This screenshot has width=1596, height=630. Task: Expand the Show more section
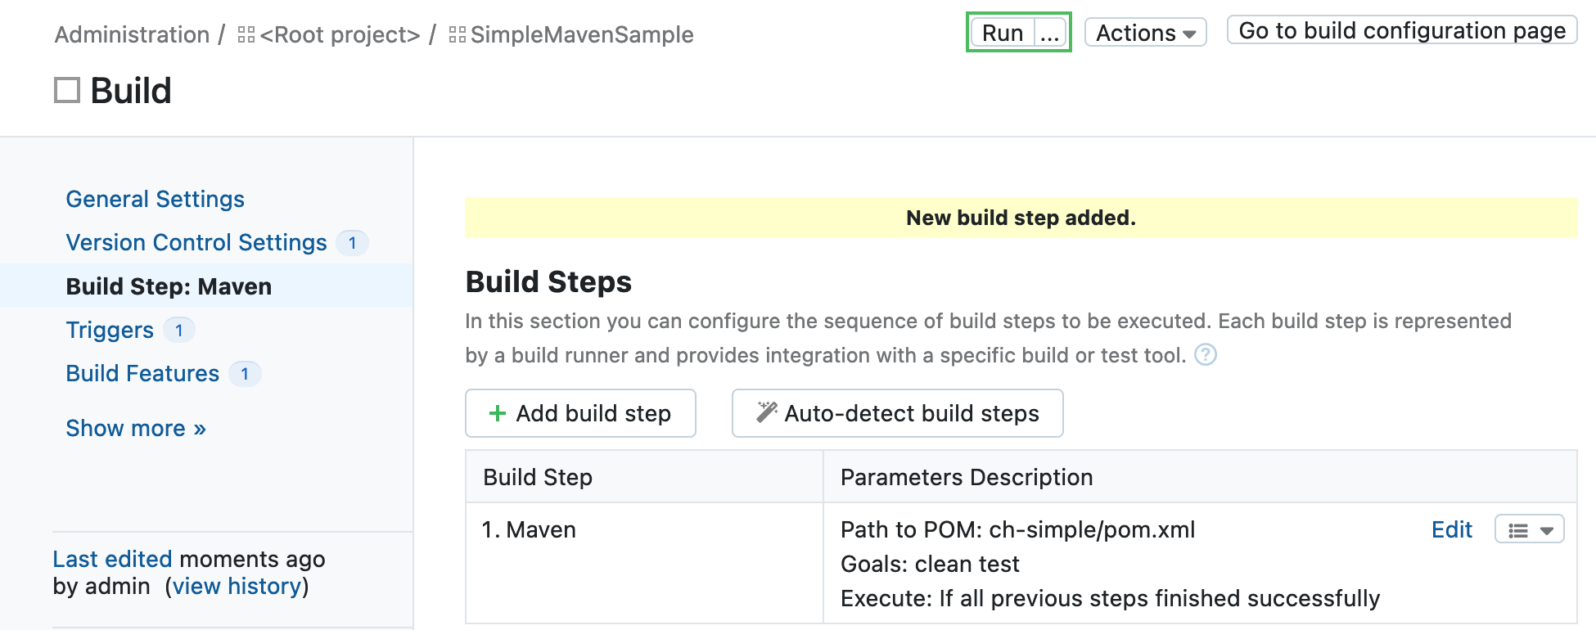click(134, 427)
